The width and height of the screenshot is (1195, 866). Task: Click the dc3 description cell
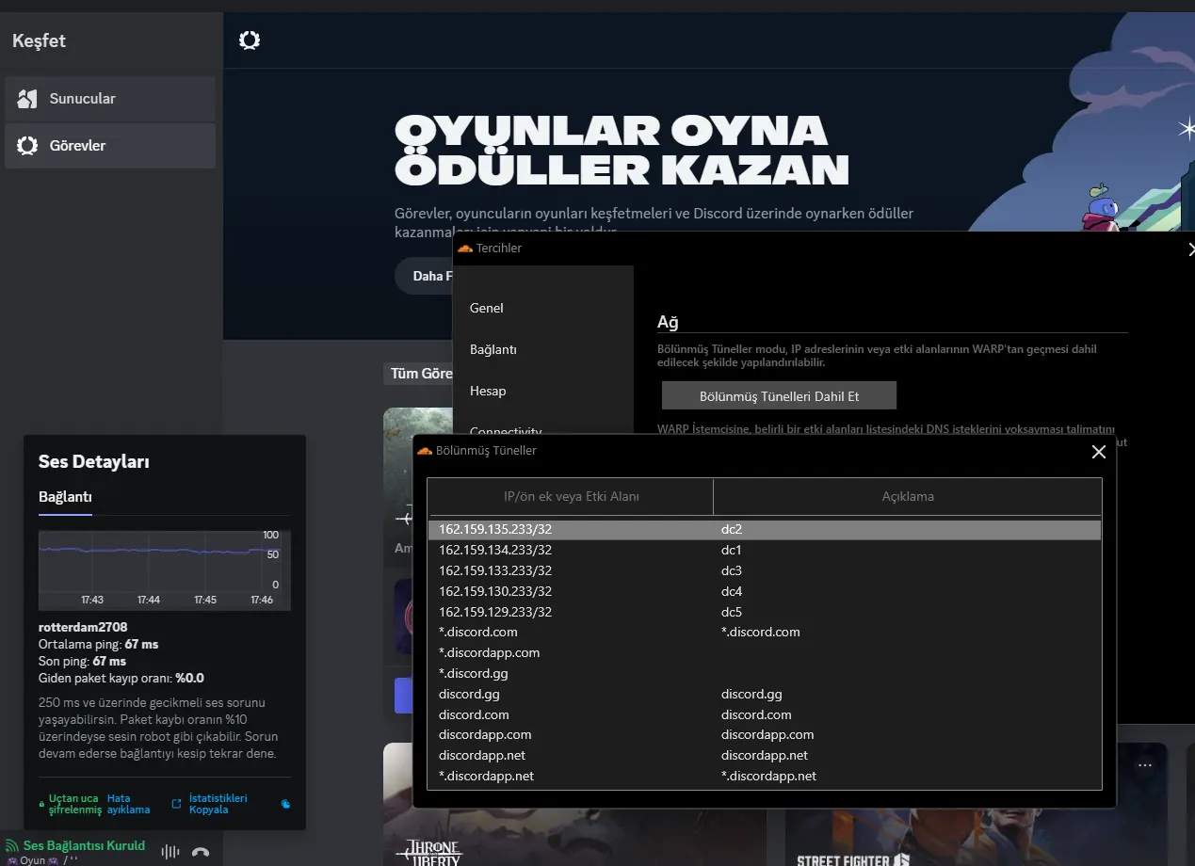click(732, 571)
